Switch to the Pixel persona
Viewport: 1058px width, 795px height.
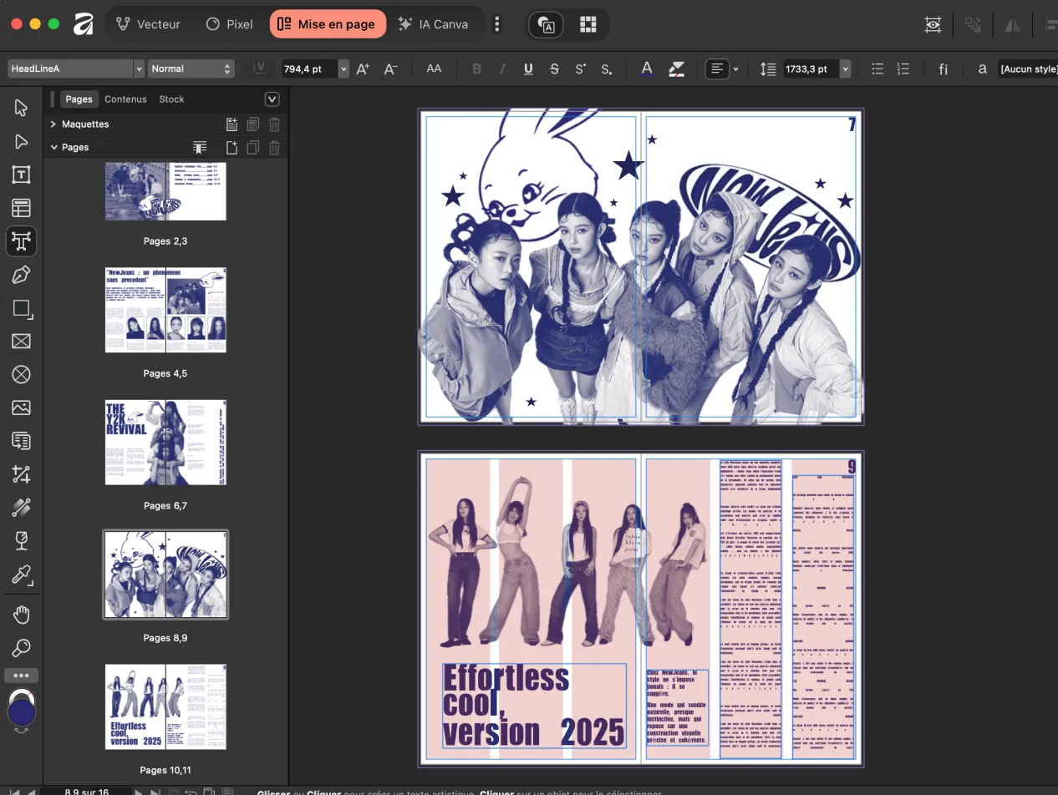click(x=229, y=24)
